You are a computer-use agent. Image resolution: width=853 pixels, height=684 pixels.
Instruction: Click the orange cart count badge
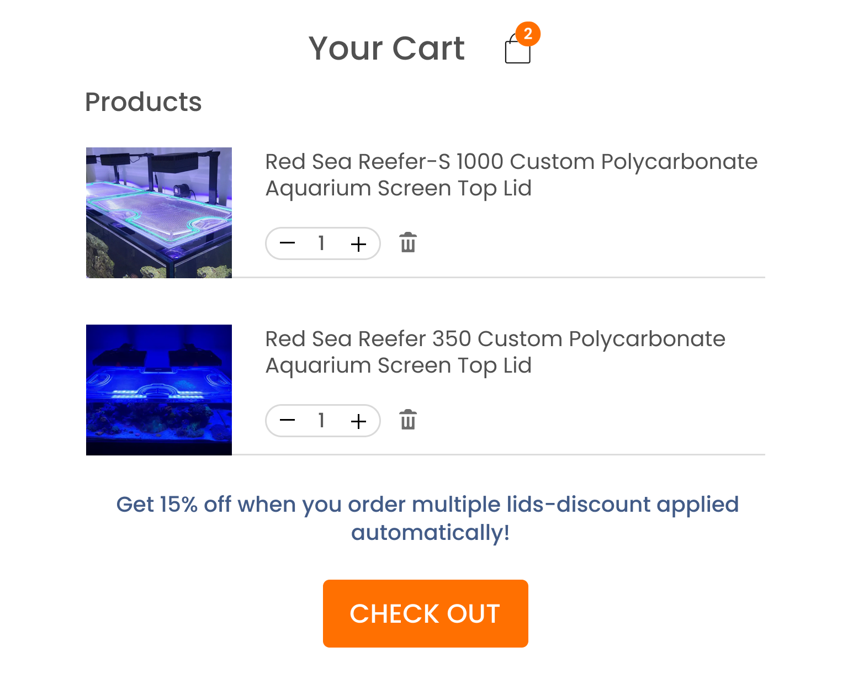point(528,34)
